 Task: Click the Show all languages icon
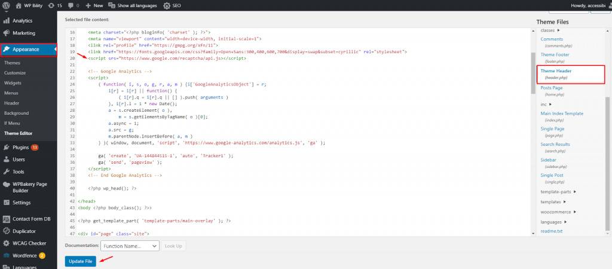pos(111,5)
